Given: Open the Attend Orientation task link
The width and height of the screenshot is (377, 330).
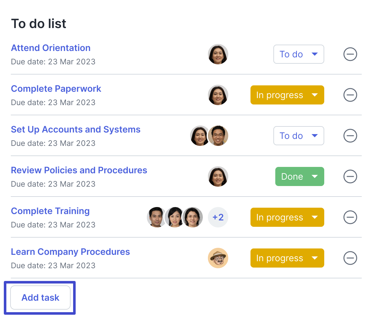Looking at the screenshot, I should pos(51,48).
